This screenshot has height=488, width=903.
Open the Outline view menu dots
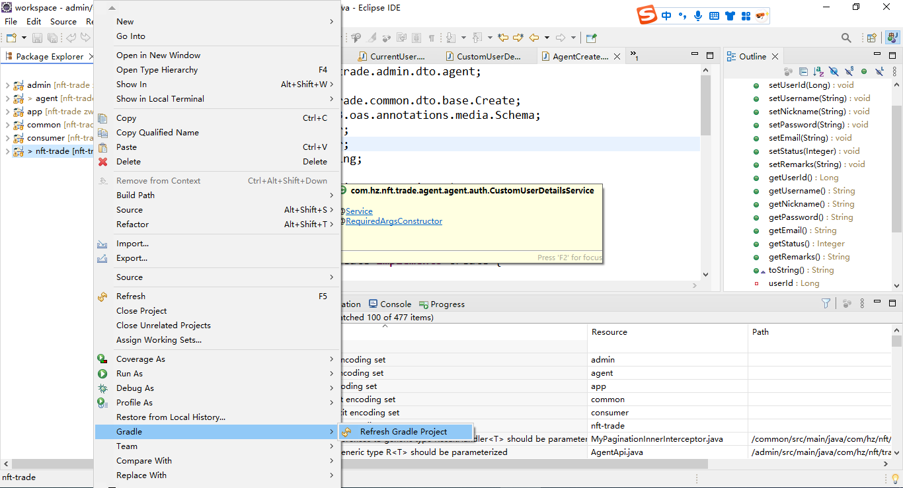coord(895,71)
